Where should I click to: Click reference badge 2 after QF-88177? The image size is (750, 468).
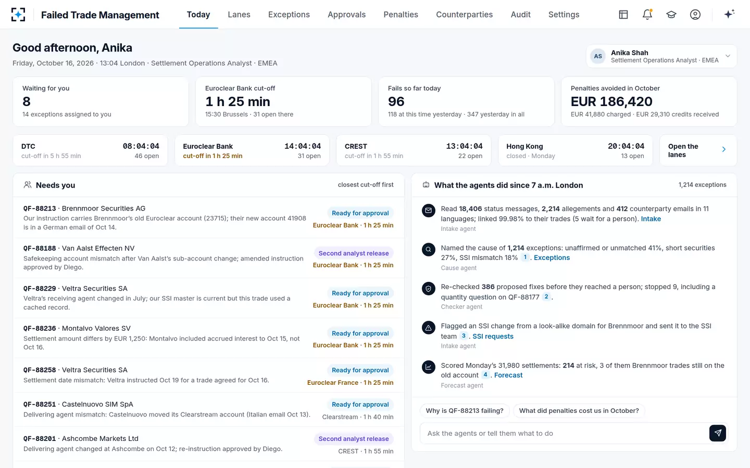(546, 296)
